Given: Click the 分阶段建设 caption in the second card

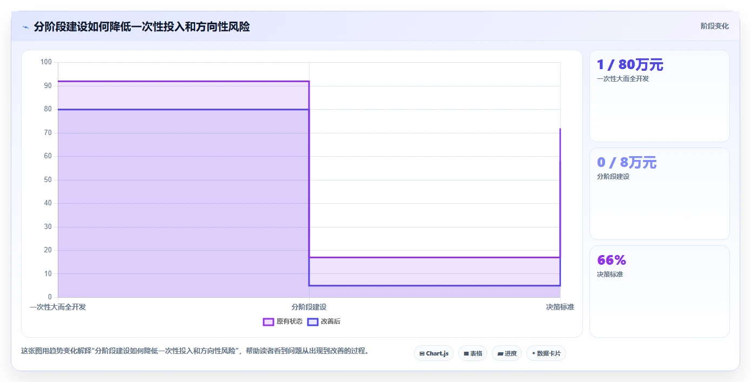Looking at the screenshot, I should [x=613, y=177].
